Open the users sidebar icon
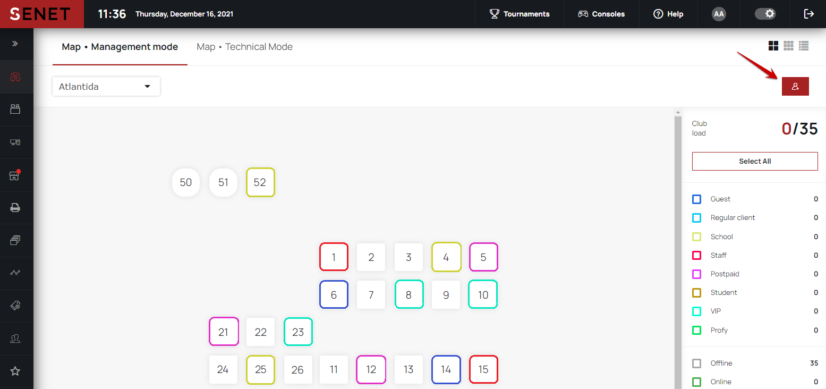 15,339
